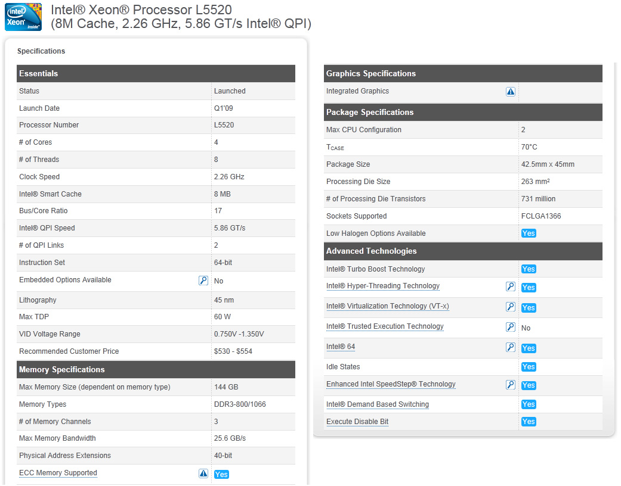The height and width of the screenshot is (486, 621).
Task: Select the Instruction Set value 64-bit
Action: tap(223, 263)
